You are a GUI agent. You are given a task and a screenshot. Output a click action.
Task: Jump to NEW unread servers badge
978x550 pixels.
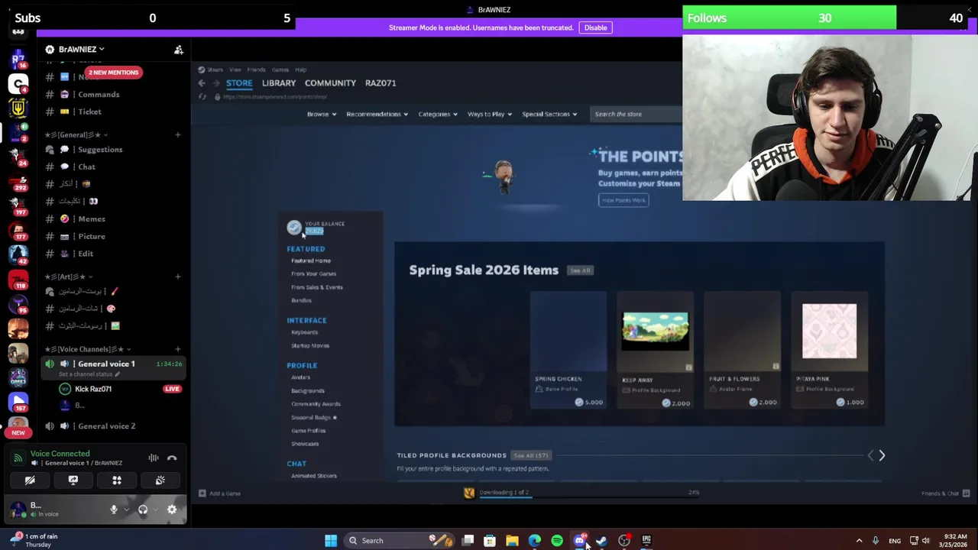coord(18,432)
